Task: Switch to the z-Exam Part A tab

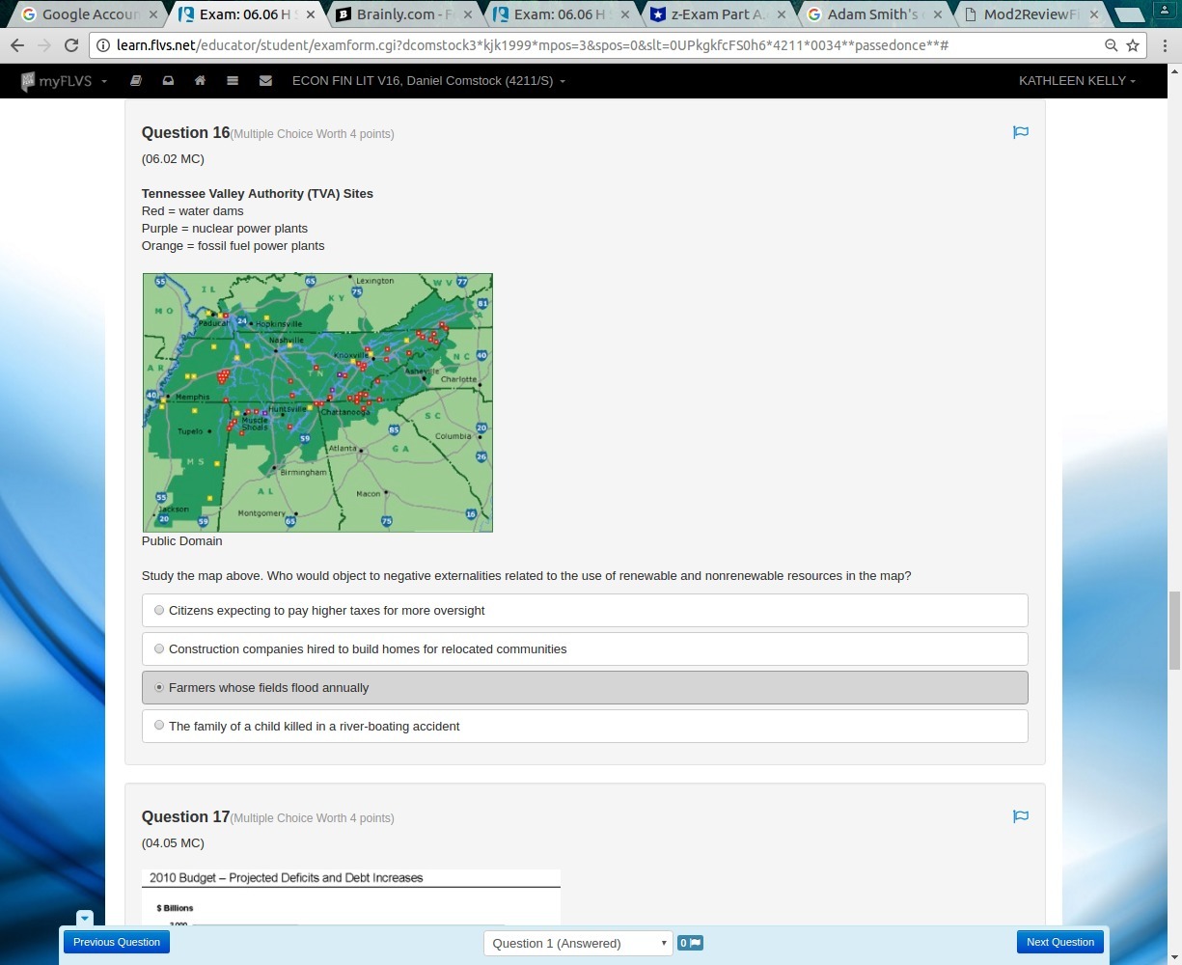Action: (719, 14)
